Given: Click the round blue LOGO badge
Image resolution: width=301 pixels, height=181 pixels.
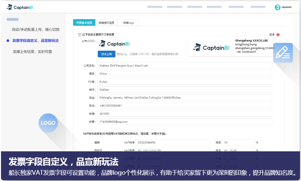Looking at the screenshot, I should click(48, 123).
